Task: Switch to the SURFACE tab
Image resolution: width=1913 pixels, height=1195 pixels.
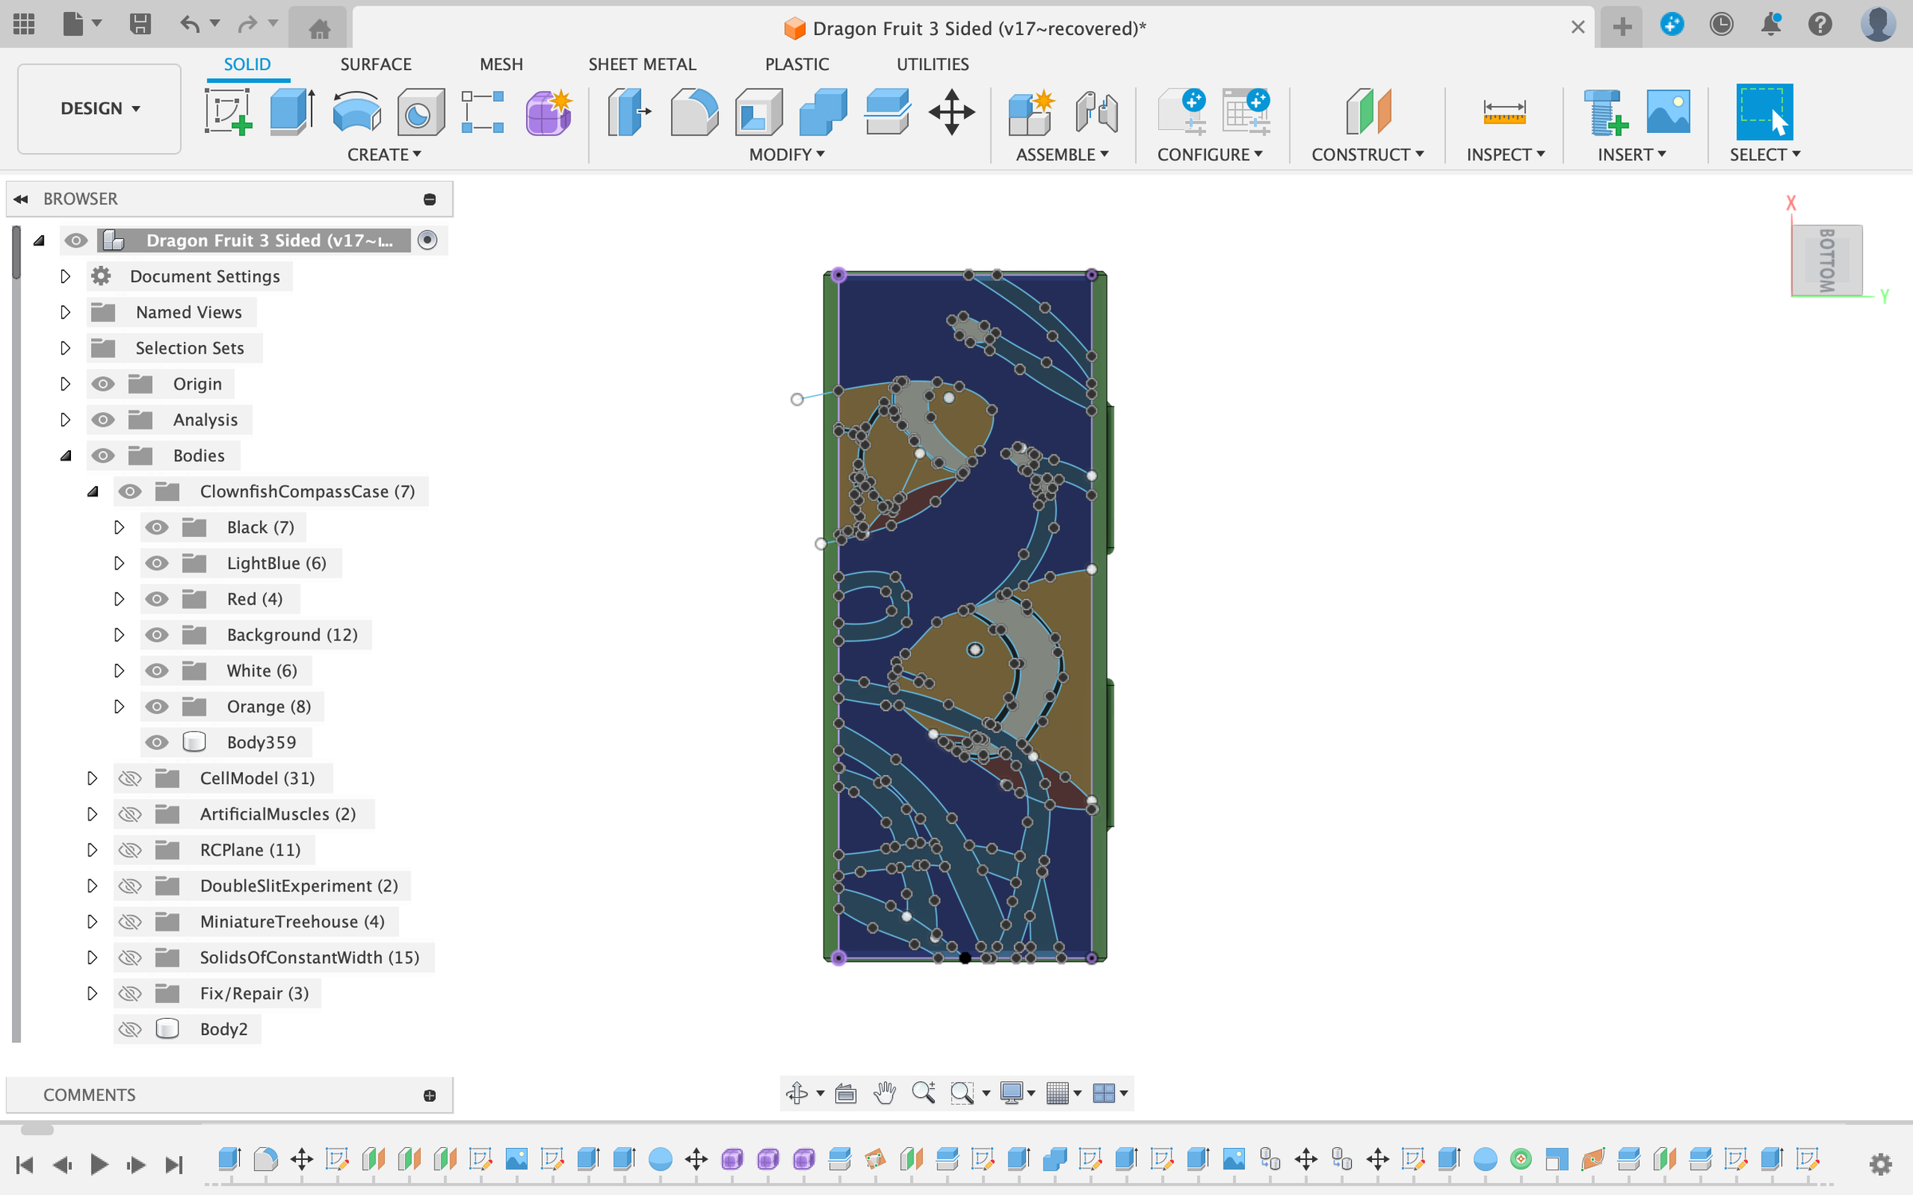Action: click(375, 64)
